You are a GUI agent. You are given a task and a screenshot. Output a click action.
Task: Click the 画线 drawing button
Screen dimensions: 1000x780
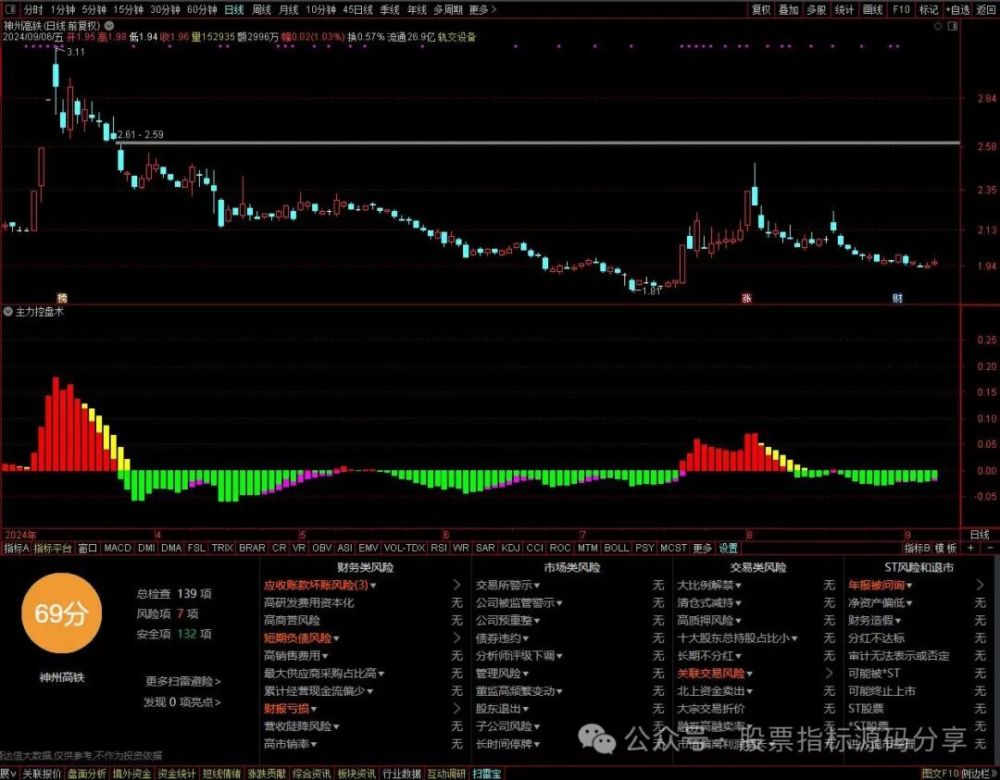pyautogui.click(x=872, y=9)
